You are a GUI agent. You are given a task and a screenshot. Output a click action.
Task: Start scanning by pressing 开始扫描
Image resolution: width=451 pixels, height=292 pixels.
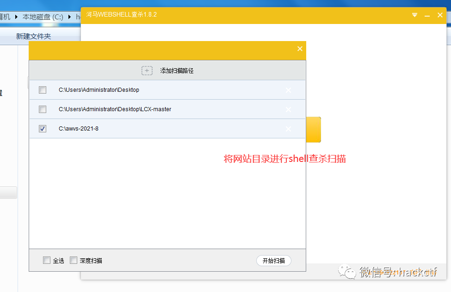[x=273, y=260]
